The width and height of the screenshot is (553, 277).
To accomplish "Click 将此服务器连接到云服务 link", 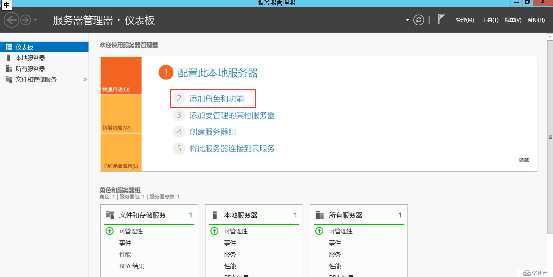I will pyautogui.click(x=232, y=148).
